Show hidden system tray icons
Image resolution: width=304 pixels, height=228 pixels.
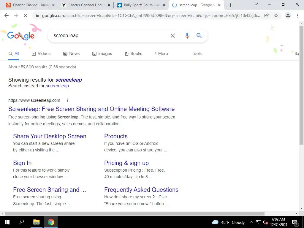click(251, 222)
